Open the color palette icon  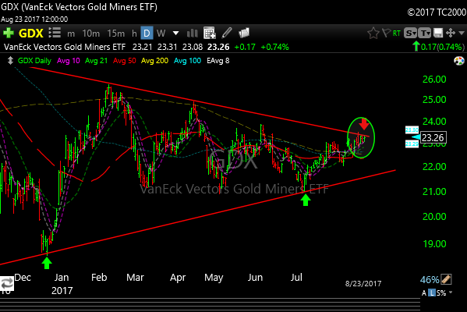coord(459,61)
